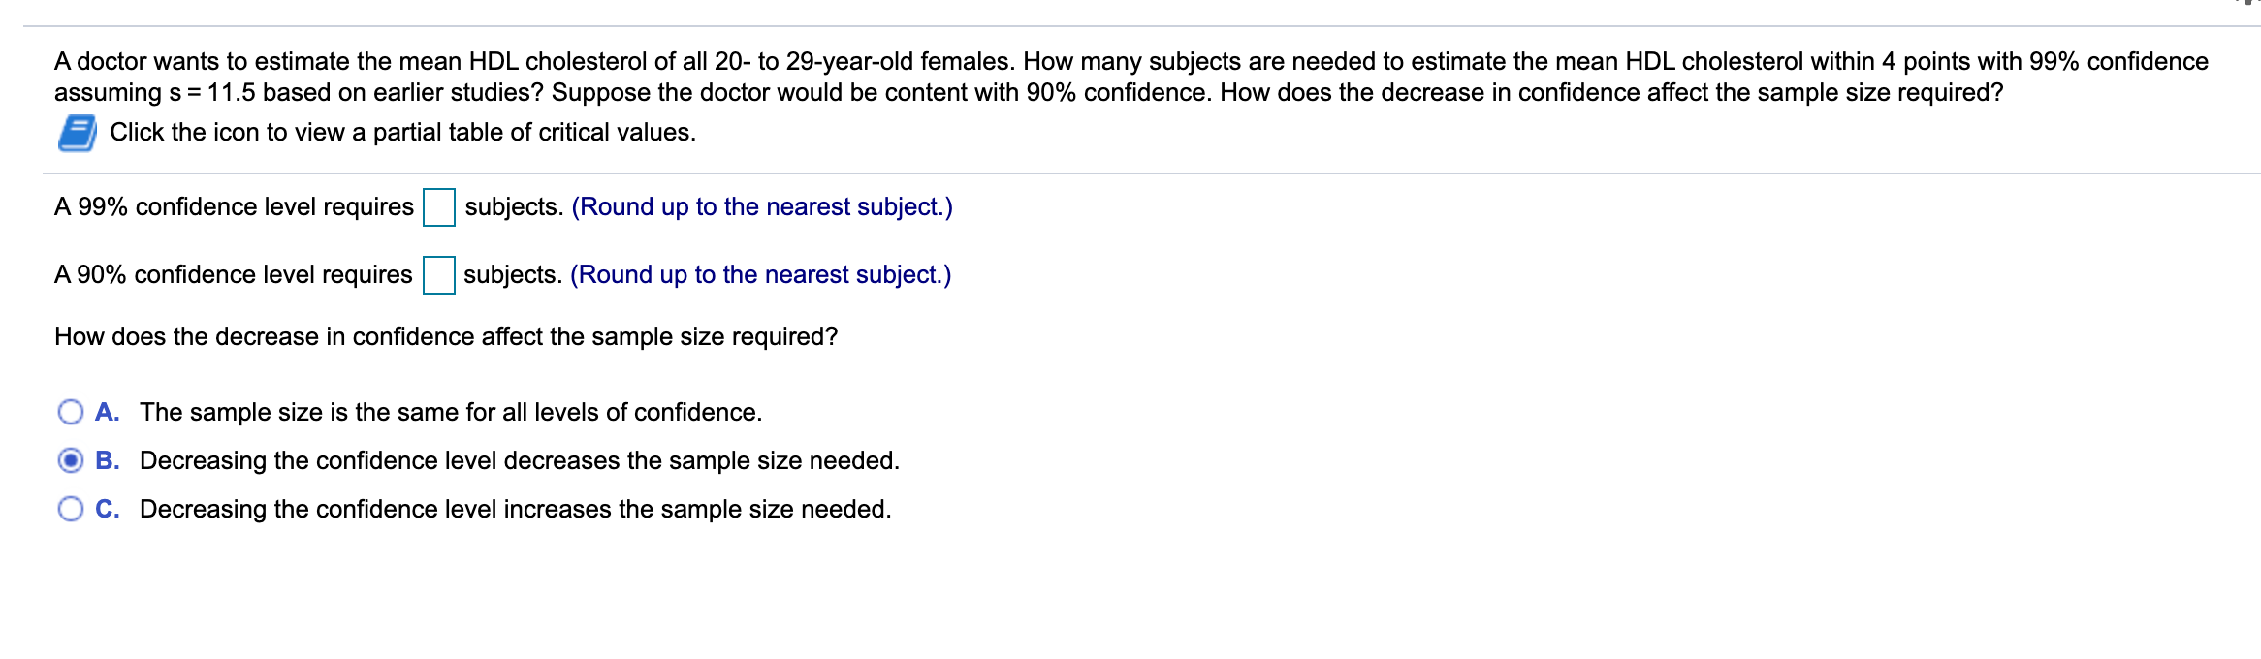Click the 'A 90% confidence level requires' label
Viewport: 2261px width, 659px height.
pyautogui.click(x=233, y=275)
